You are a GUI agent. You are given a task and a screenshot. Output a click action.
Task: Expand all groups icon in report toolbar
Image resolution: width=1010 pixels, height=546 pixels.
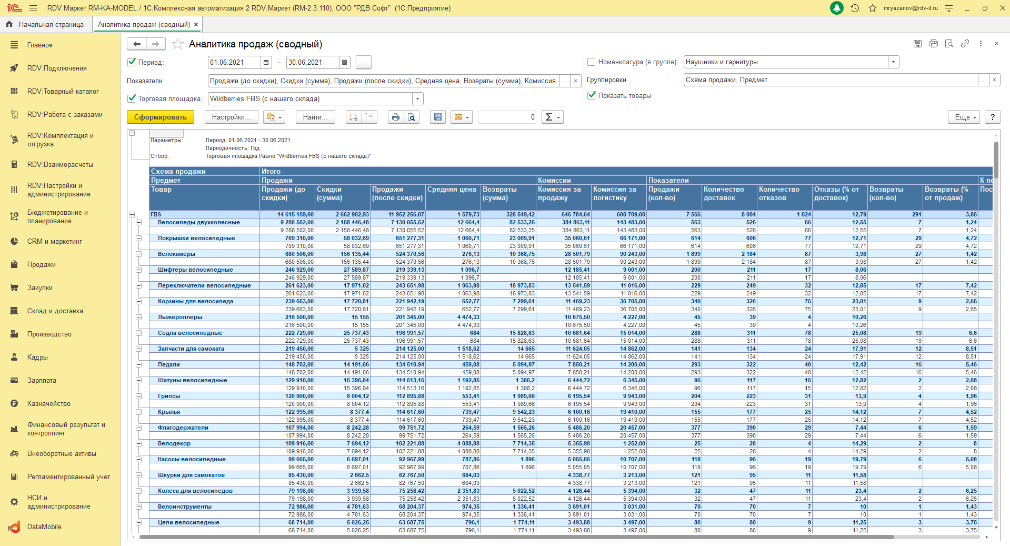coord(354,117)
